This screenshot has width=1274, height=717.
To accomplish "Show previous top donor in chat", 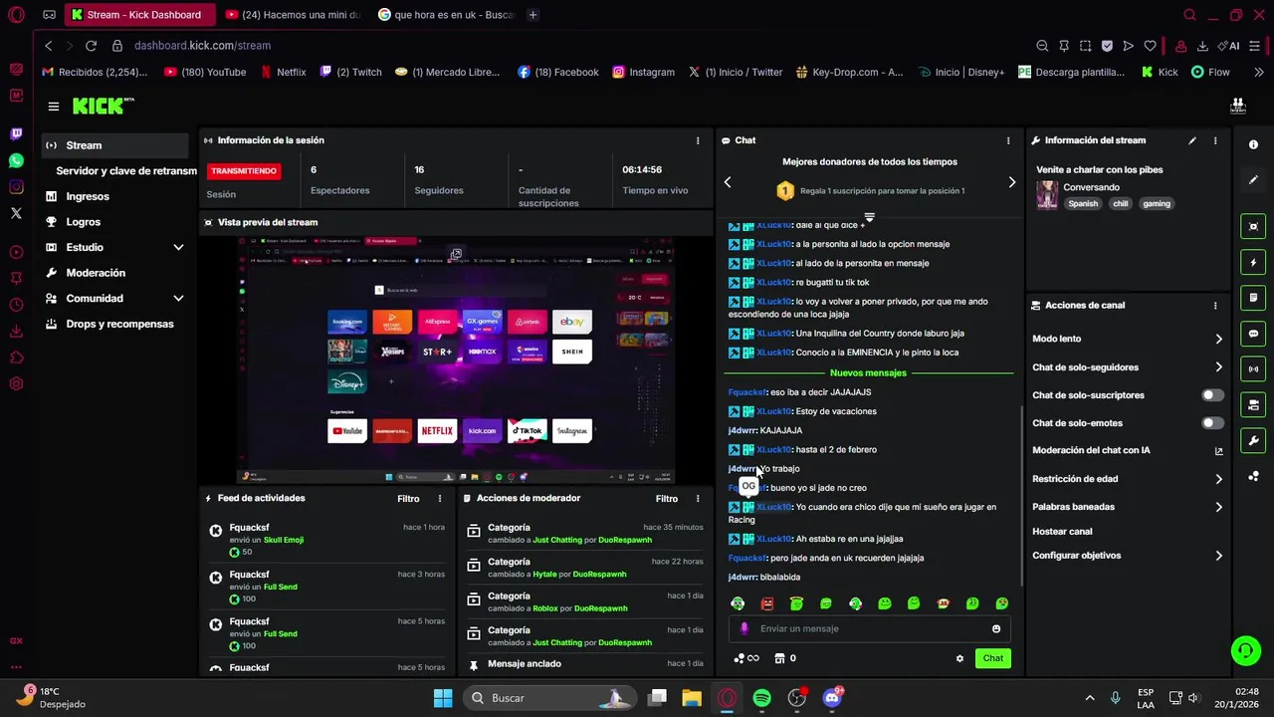I will [728, 182].
